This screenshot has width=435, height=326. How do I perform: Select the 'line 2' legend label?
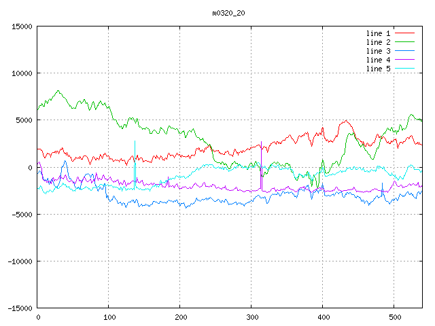379,42
